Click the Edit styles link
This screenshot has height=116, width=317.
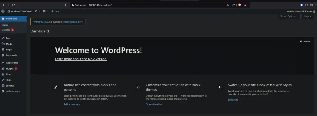click(233, 100)
